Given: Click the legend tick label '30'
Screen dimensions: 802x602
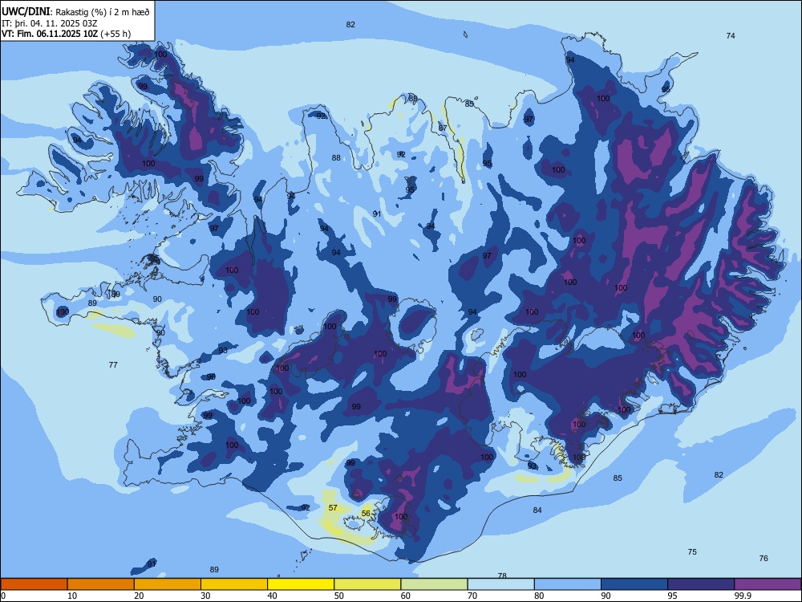Looking at the screenshot, I should (x=205, y=596).
